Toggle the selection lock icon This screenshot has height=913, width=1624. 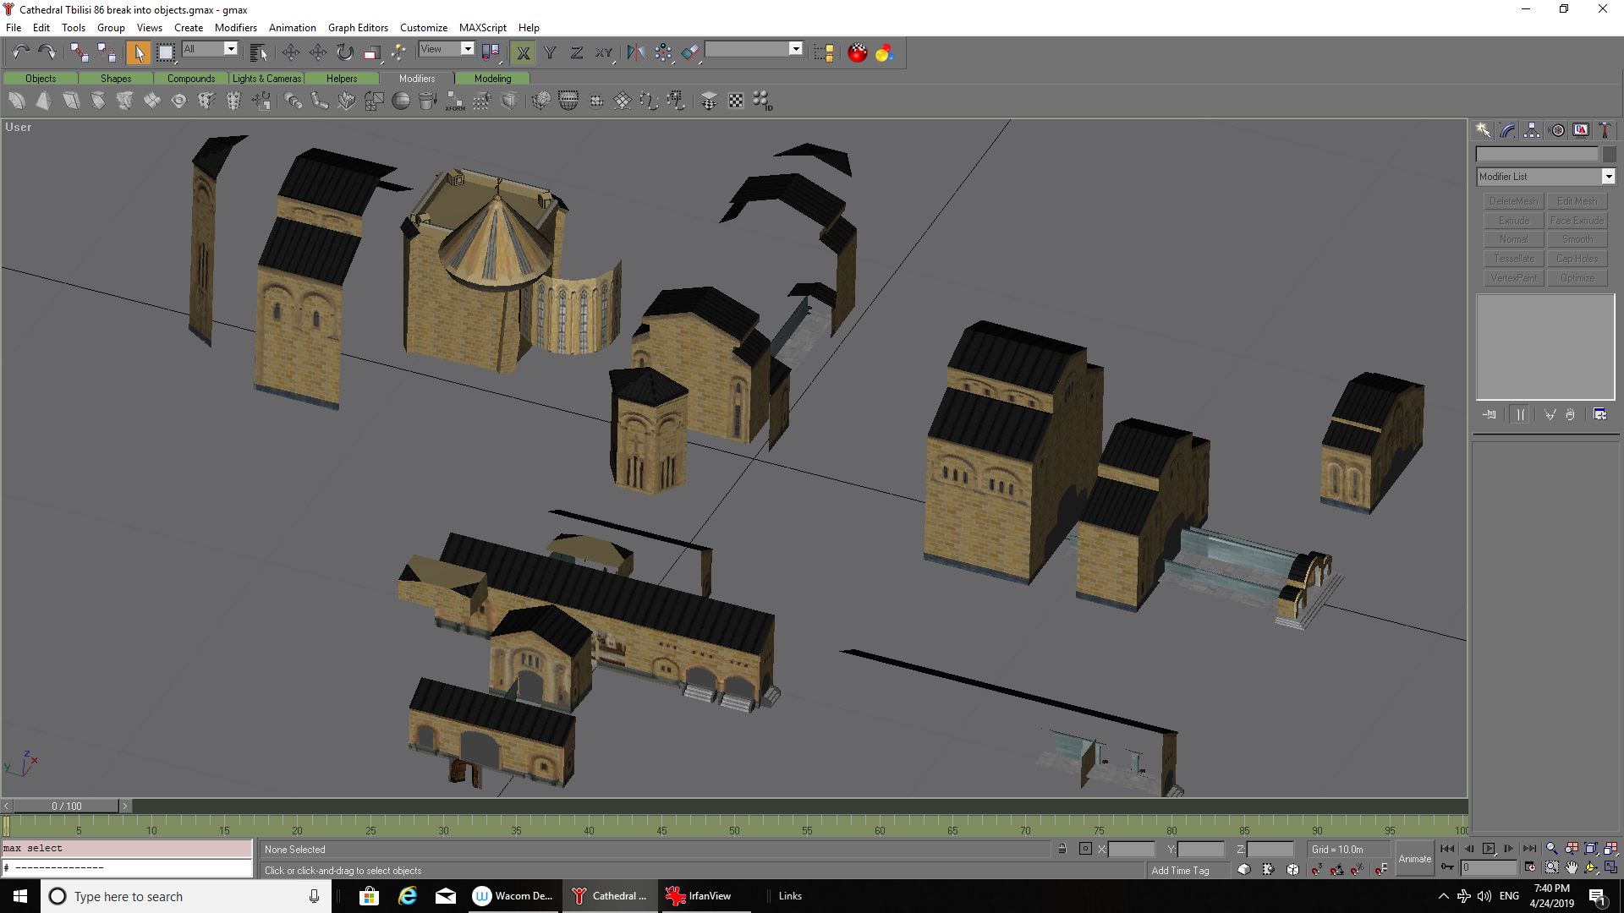[1062, 849]
